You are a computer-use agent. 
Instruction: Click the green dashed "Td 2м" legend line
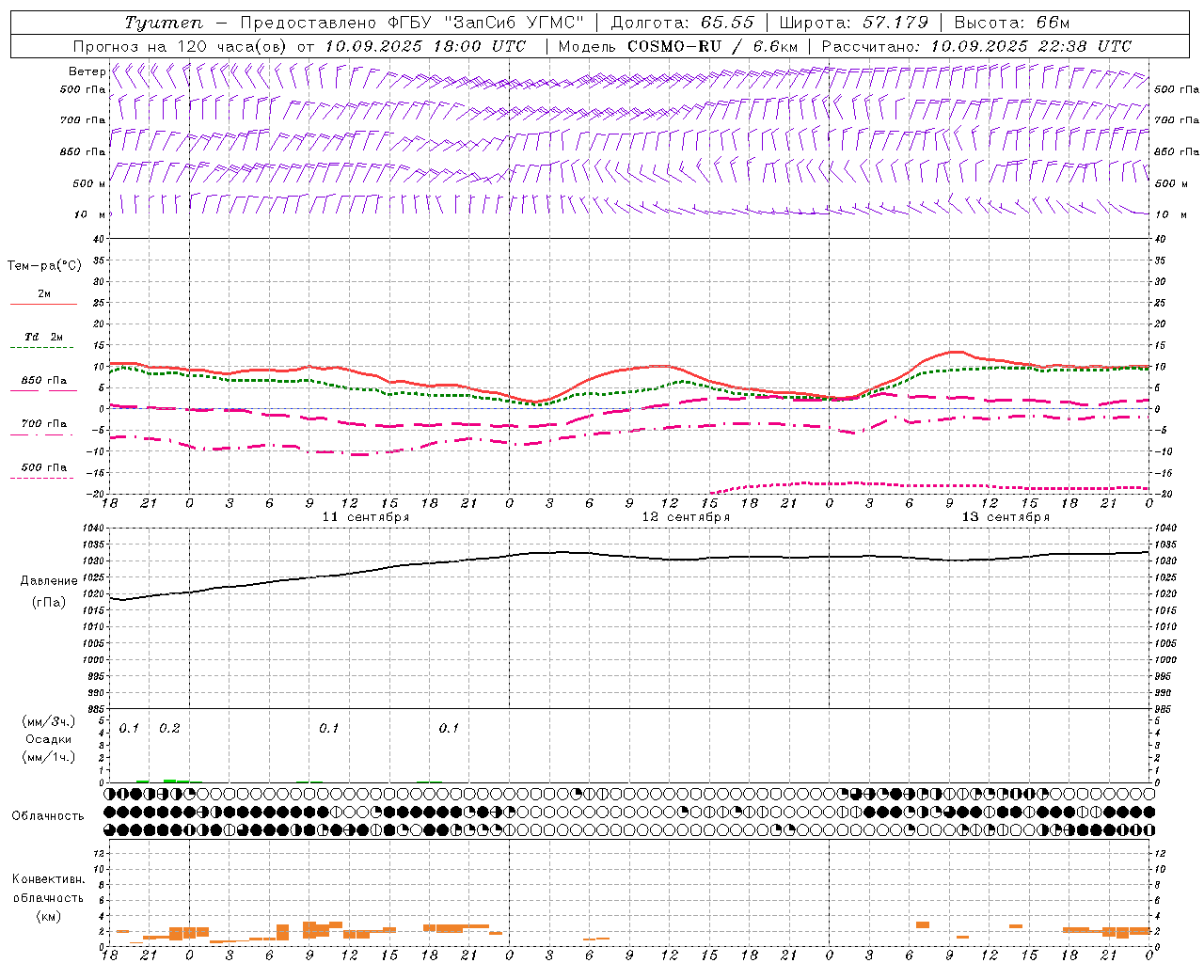43,348
